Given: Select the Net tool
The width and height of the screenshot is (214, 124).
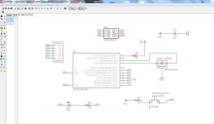Looking at the screenshot, I should (x=5, y=59).
